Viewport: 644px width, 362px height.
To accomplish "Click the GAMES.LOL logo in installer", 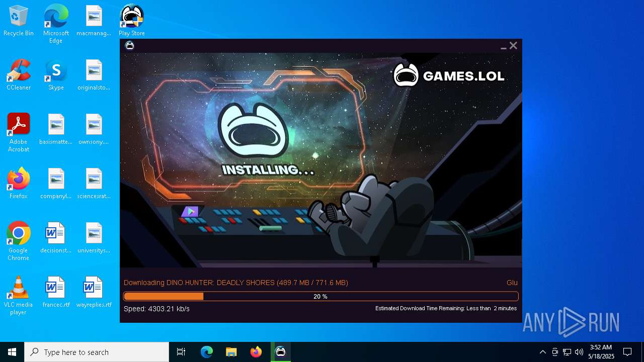I will (x=448, y=75).
